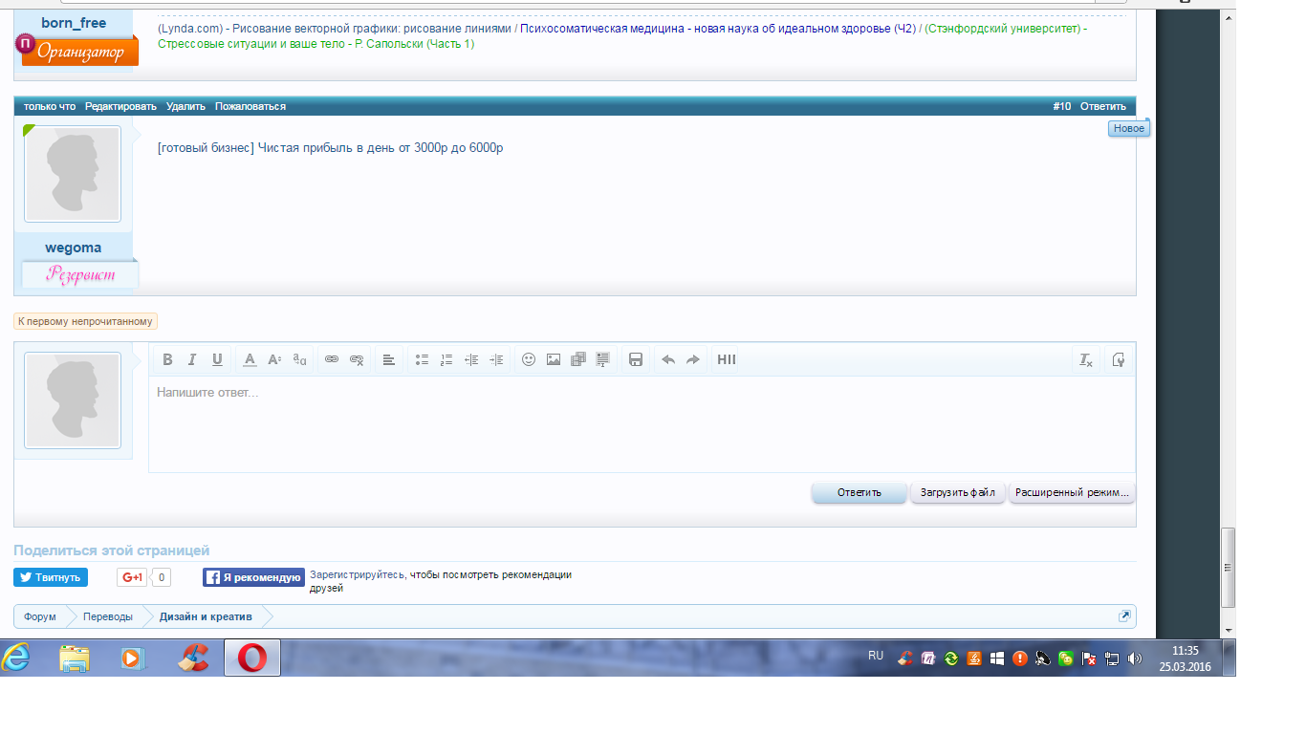Toggle italic text formatting
Screen dimensions: 1306x734
(x=192, y=360)
